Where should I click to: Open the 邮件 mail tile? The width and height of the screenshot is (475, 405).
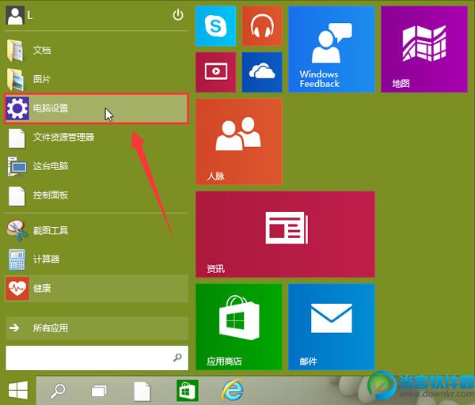click(332, 327)
